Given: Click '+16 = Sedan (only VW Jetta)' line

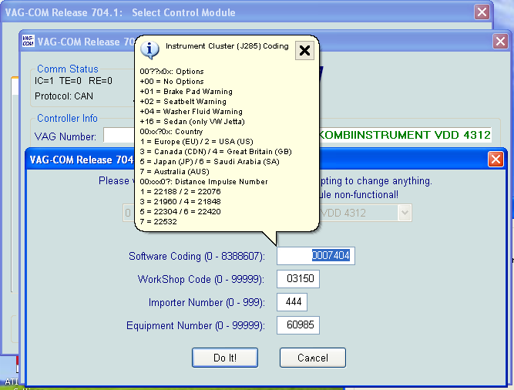Looking at the screenshot, I should 192,122.
